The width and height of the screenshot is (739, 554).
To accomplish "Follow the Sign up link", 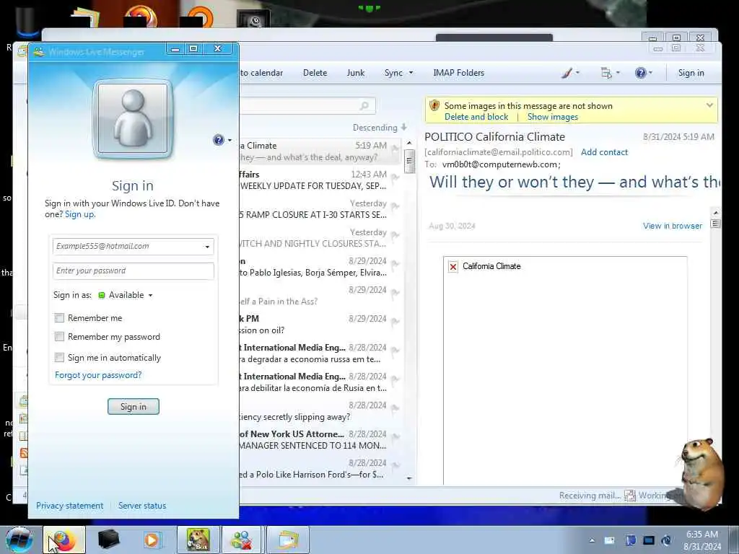I will pos(79,214).
